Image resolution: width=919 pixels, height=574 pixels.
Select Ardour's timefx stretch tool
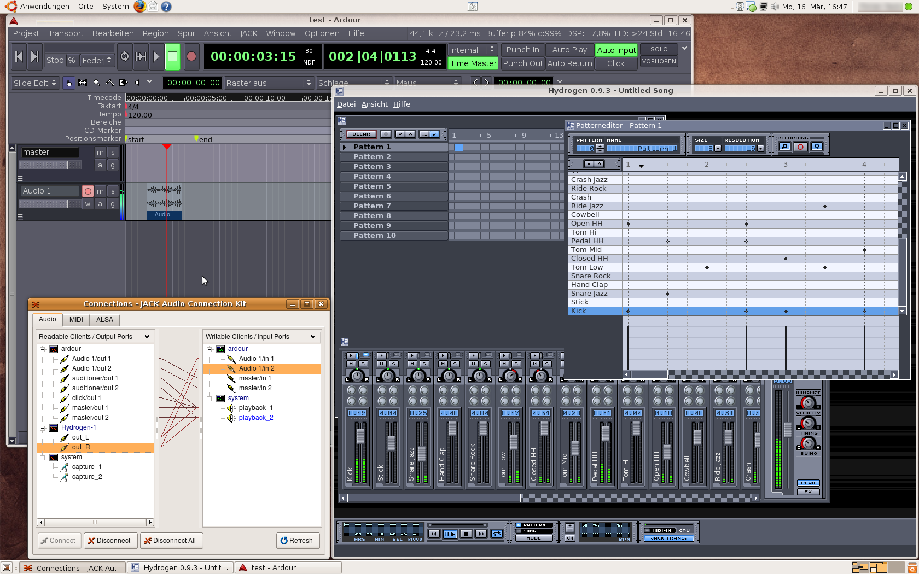pyautogui.click(x=124, y=83)
